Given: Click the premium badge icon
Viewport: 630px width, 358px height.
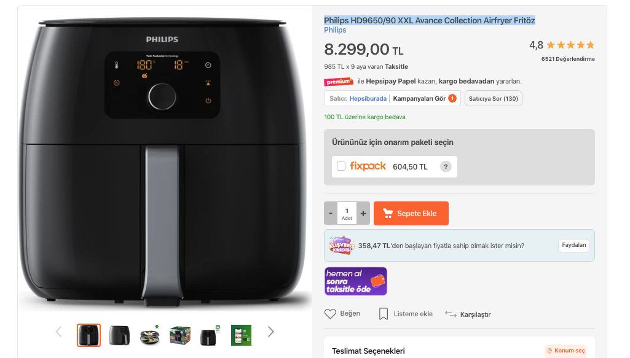Looking at the screenshot, I should tap(339, 82).
